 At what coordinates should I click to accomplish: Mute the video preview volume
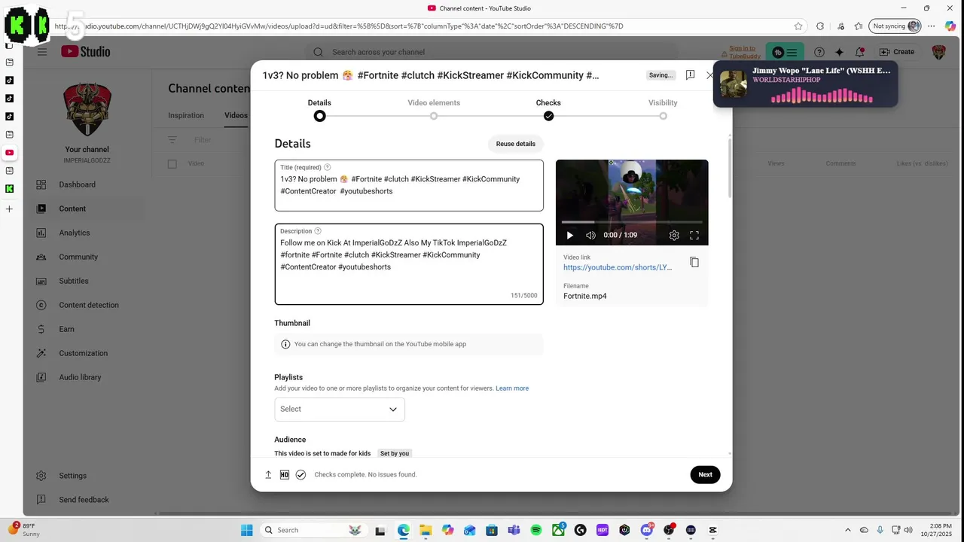[x=591, y=236]
